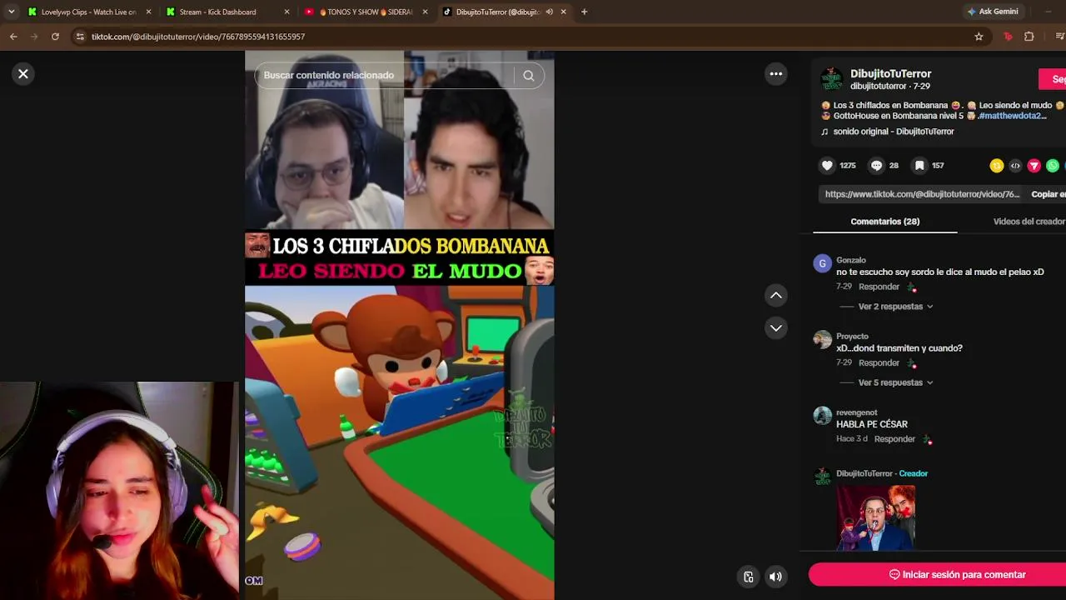1066x600 pixels.
Task: Like the video with the heart icon
Action: (827, 166)
